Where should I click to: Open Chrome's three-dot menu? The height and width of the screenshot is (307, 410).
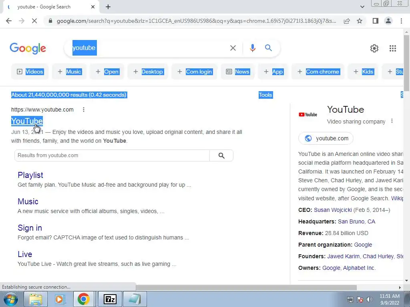tap(401, 21)
